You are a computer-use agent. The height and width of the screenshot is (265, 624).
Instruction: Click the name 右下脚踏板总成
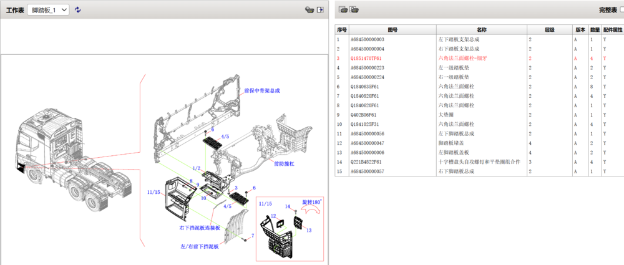tap(456, 171)
